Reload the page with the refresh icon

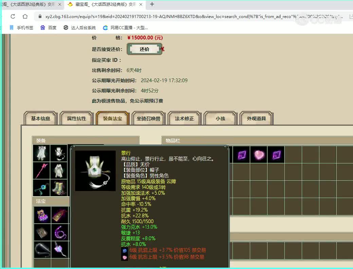click(13, 16)
